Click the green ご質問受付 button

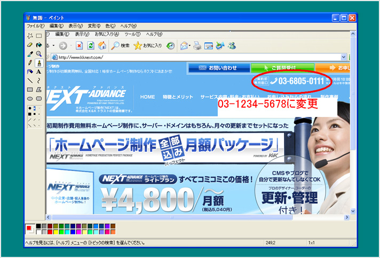[x=282, y=68]
